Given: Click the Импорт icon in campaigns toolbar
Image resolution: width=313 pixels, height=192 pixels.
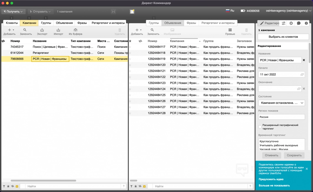Looking at the screenshot, I should pos(58,30).
